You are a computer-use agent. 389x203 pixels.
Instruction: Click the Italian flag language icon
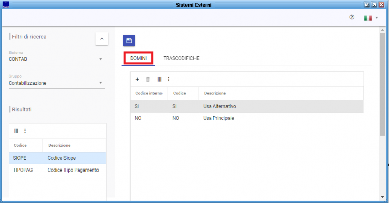tap(368, 18)
